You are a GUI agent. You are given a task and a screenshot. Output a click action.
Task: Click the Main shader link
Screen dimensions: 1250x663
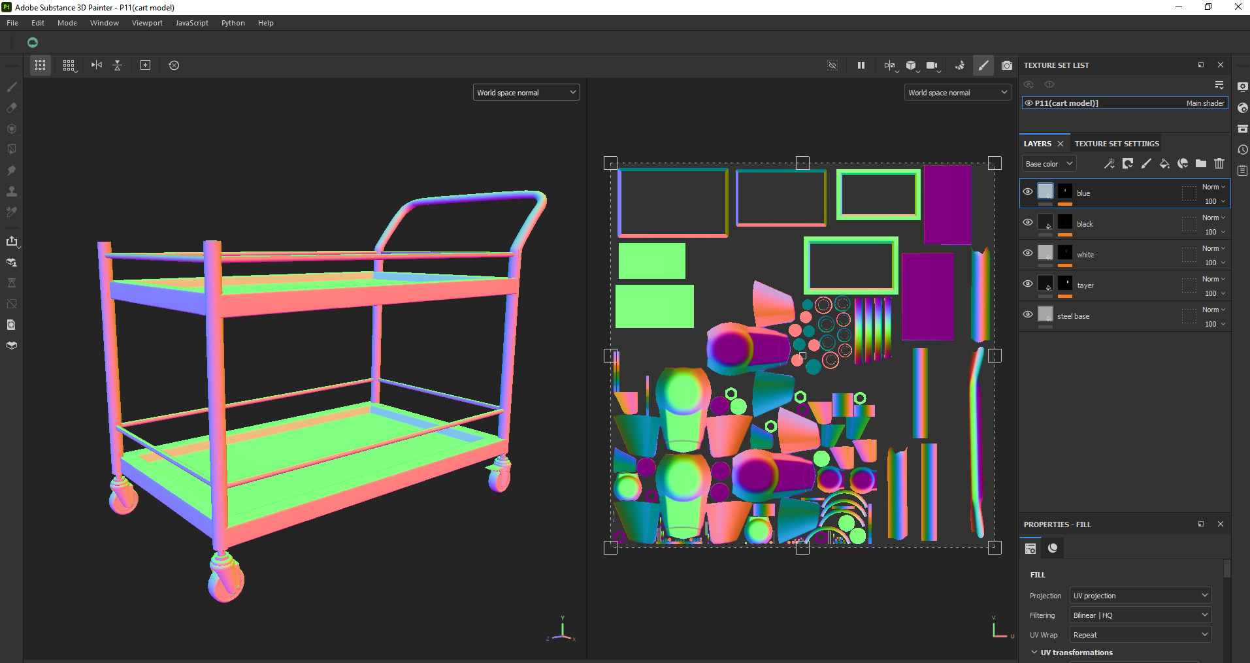1206,103
